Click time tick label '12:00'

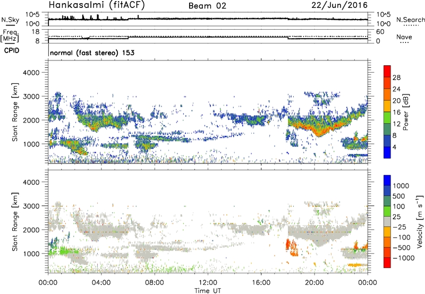(208, 283)
